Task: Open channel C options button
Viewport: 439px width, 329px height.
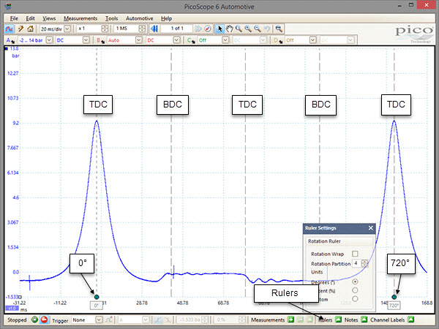Action: pos(191,40)
